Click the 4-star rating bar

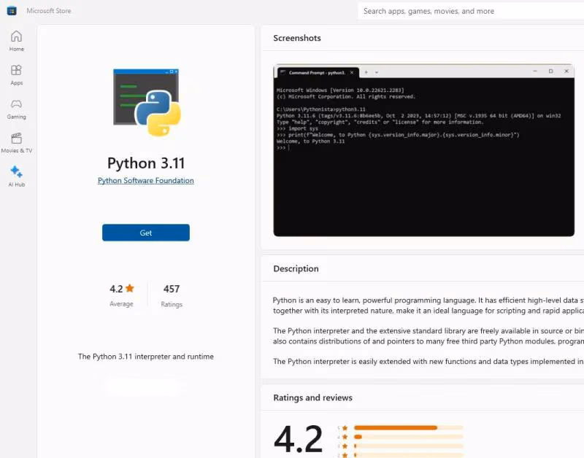[x=408, y=437]
